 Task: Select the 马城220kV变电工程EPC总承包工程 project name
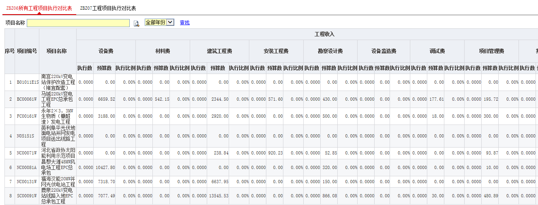(x=58, y=99)
